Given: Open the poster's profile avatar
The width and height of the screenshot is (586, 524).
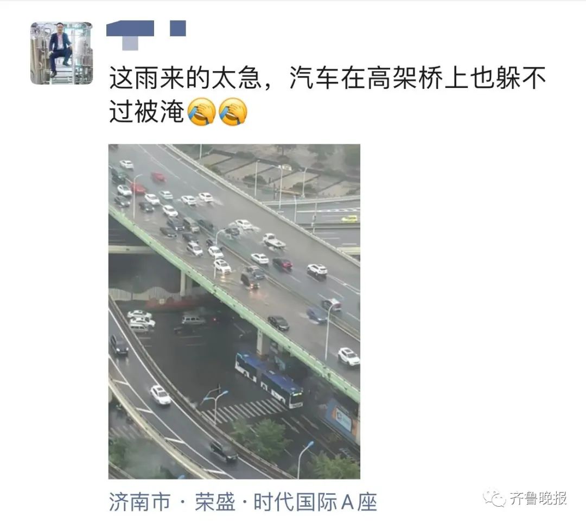Looking at the screenshot, I should (62, 53).
